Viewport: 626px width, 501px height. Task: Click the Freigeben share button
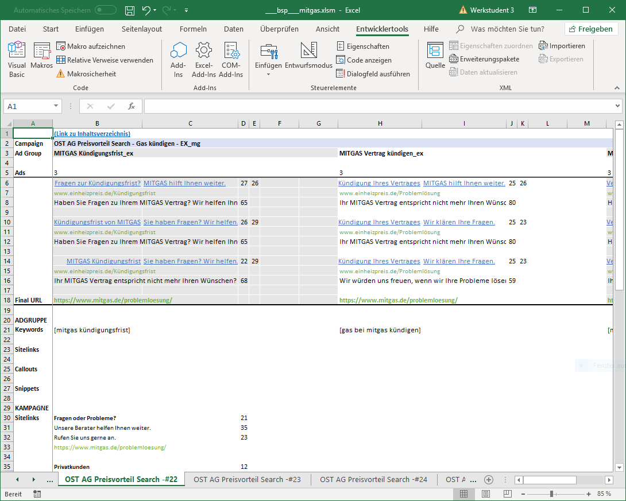point(590,29)
